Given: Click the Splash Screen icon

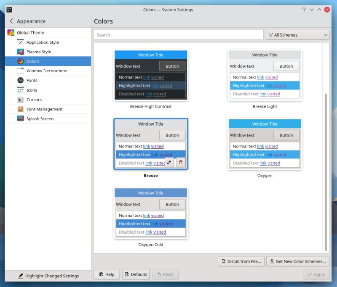Looking at the screenshot, I should pos(20,118).
